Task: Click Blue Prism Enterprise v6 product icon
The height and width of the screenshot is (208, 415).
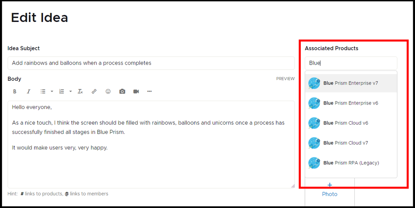Action: click(x=314, y=103)
